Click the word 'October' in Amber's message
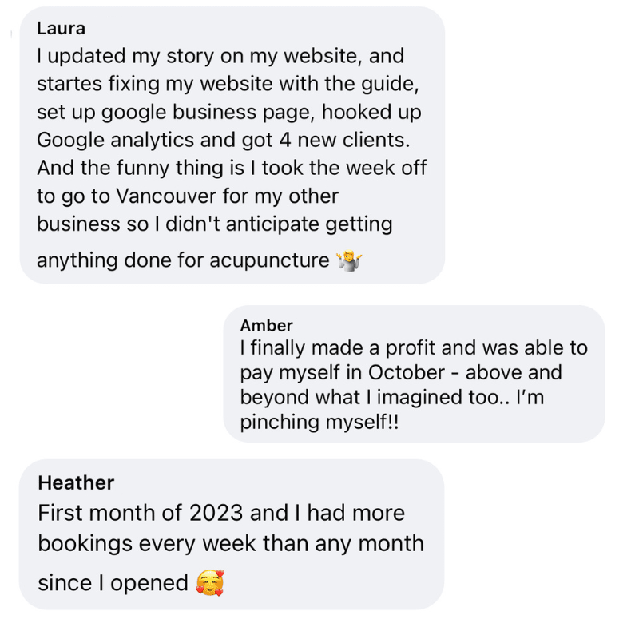The height and width of the screenshot is (639, 639). 407,372
